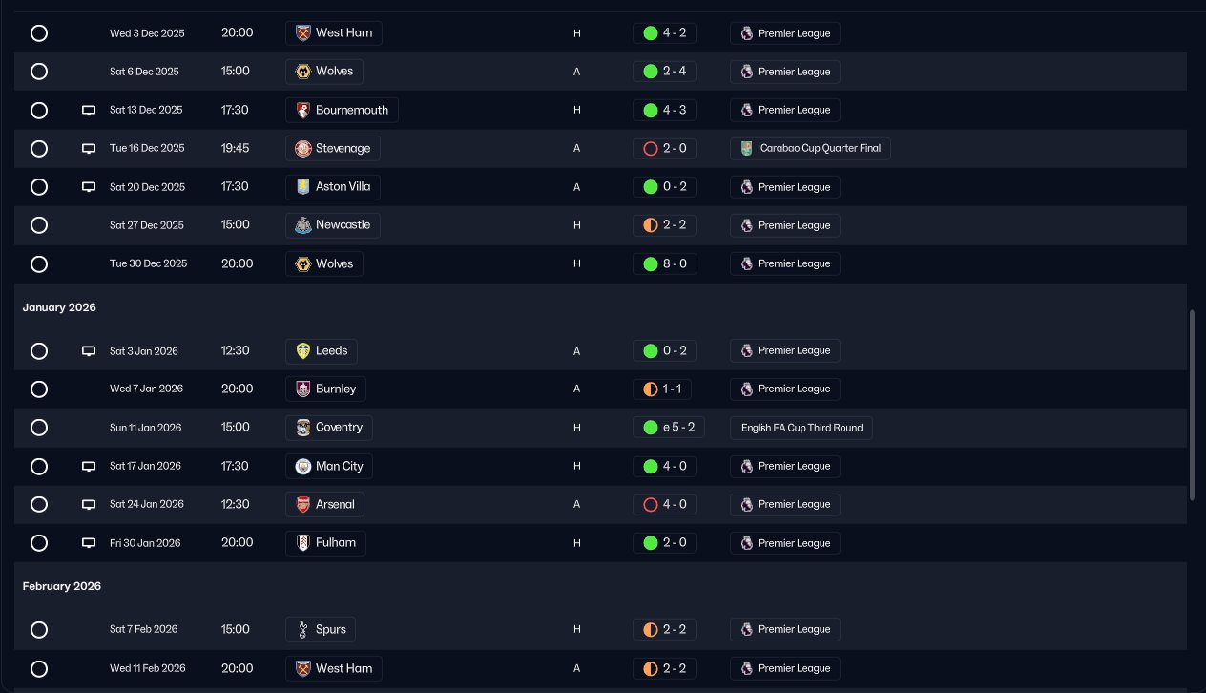1206x693 pixels.
Task: Click the vertical scrollbar thumb
Action: (1192, 405)
